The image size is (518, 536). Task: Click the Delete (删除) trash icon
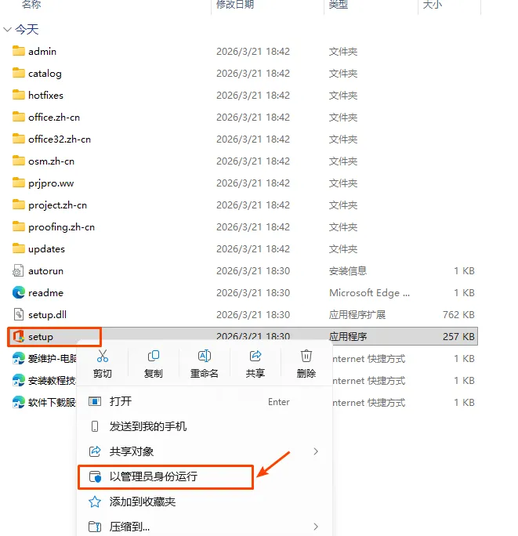pos(306,356)
